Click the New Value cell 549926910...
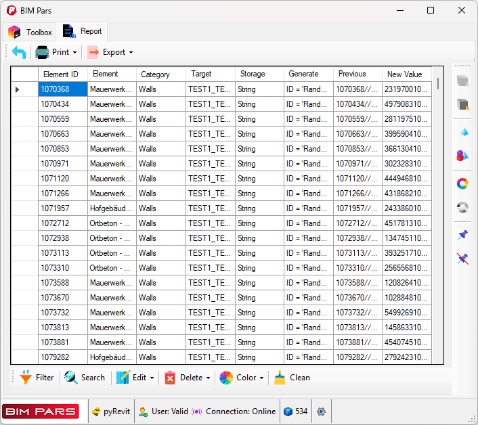Screen dimensions: 478x425 click(407, 313)
